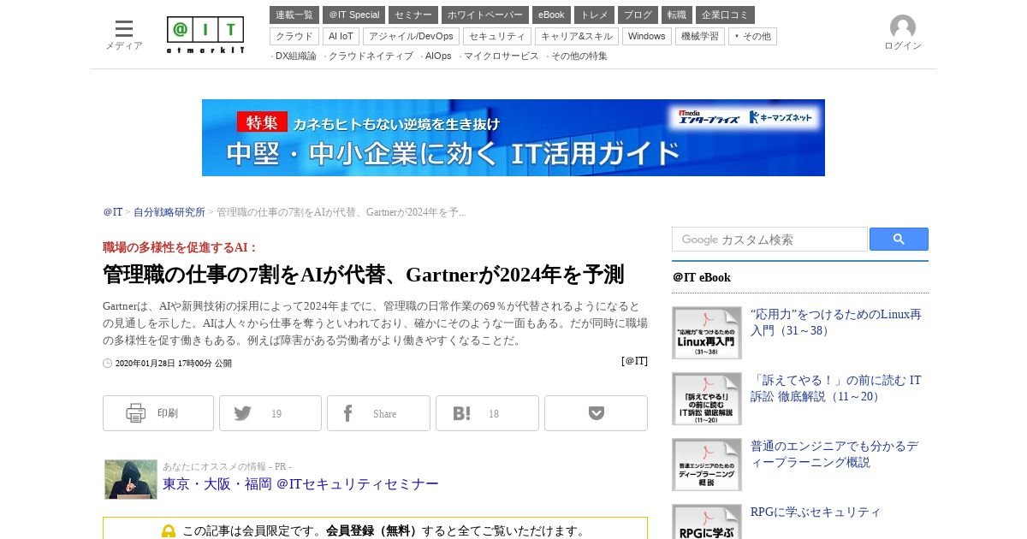Select the Windows category tab
Screen dimensions: 1027x539
click(x=647, y=36)
